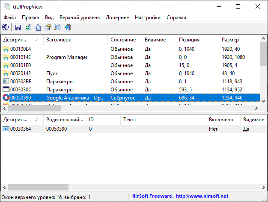Viewport: 268px width, 202px height.
Task: Click the parent handle 00050390 in lower list
Action: coord(57,129)
